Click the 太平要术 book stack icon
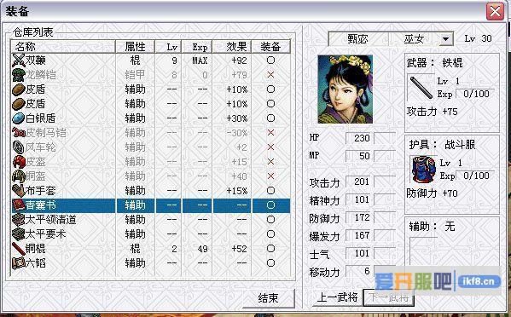Screen dimensions: 511x317 (19, 234)
